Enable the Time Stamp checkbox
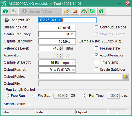This screenshot has height=116, width=132. click(96, 62)
